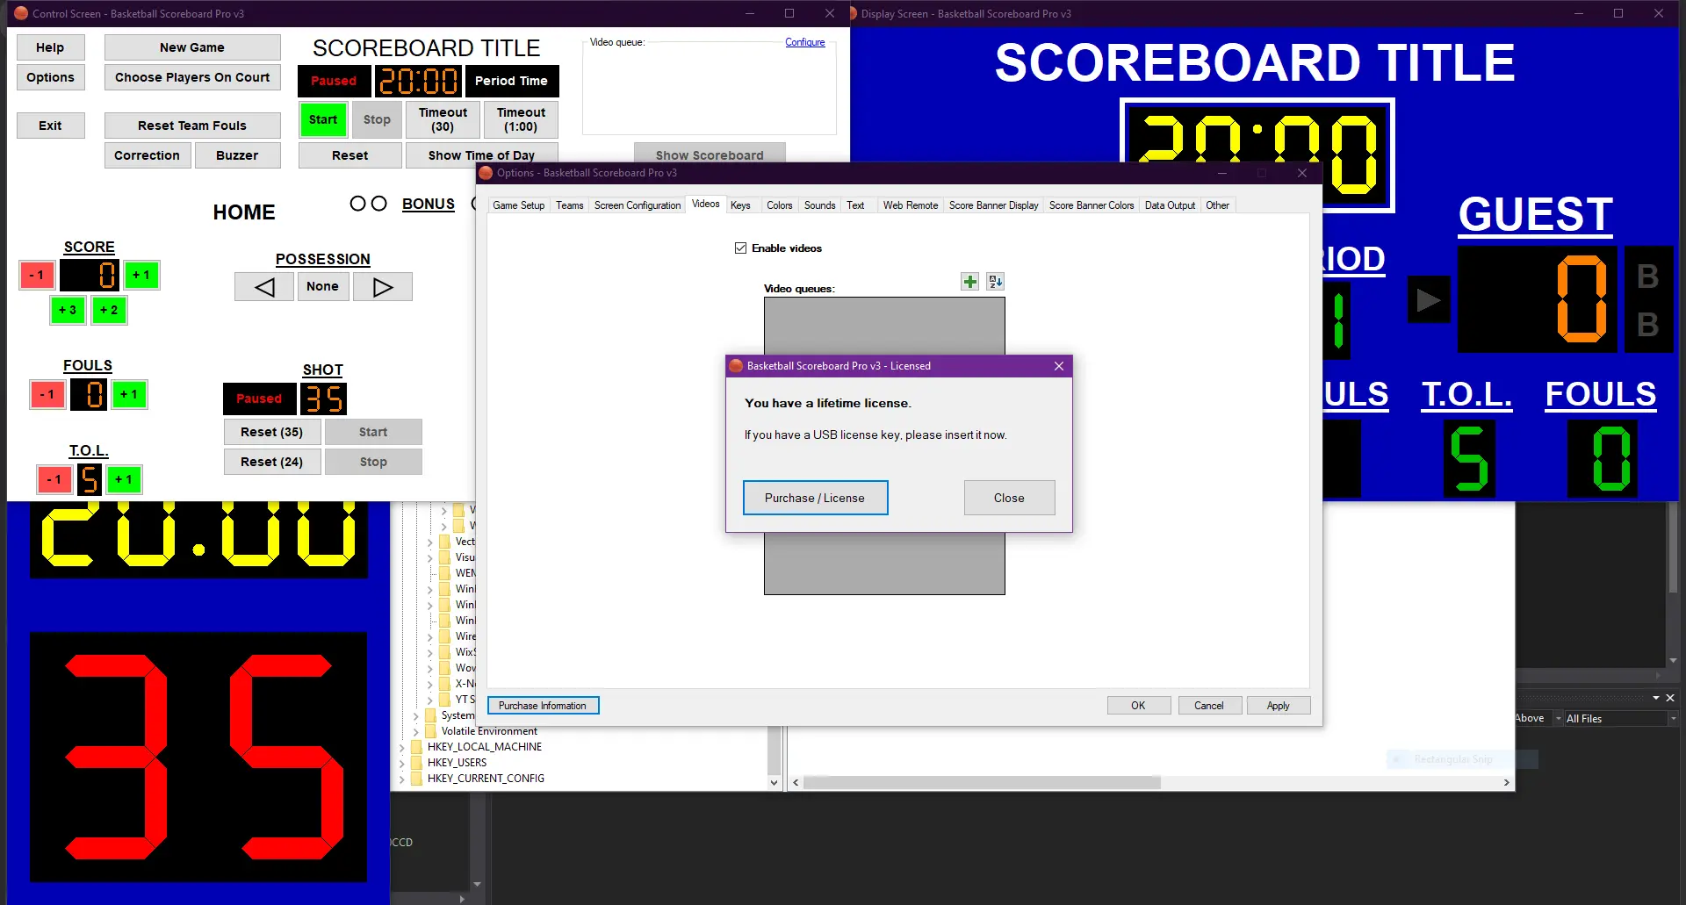This screenshot has height=905, width=1686.
Task: Click the Paused game clock status indicator
Action: 334,81
